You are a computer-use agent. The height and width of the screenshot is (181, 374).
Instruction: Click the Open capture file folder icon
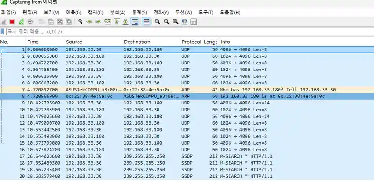click(x=42, y=21)
